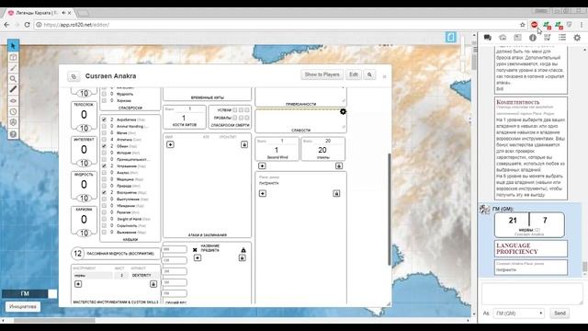Send the chat message
588x331 pixels.
pyautogui.click(x=560, y=313)
